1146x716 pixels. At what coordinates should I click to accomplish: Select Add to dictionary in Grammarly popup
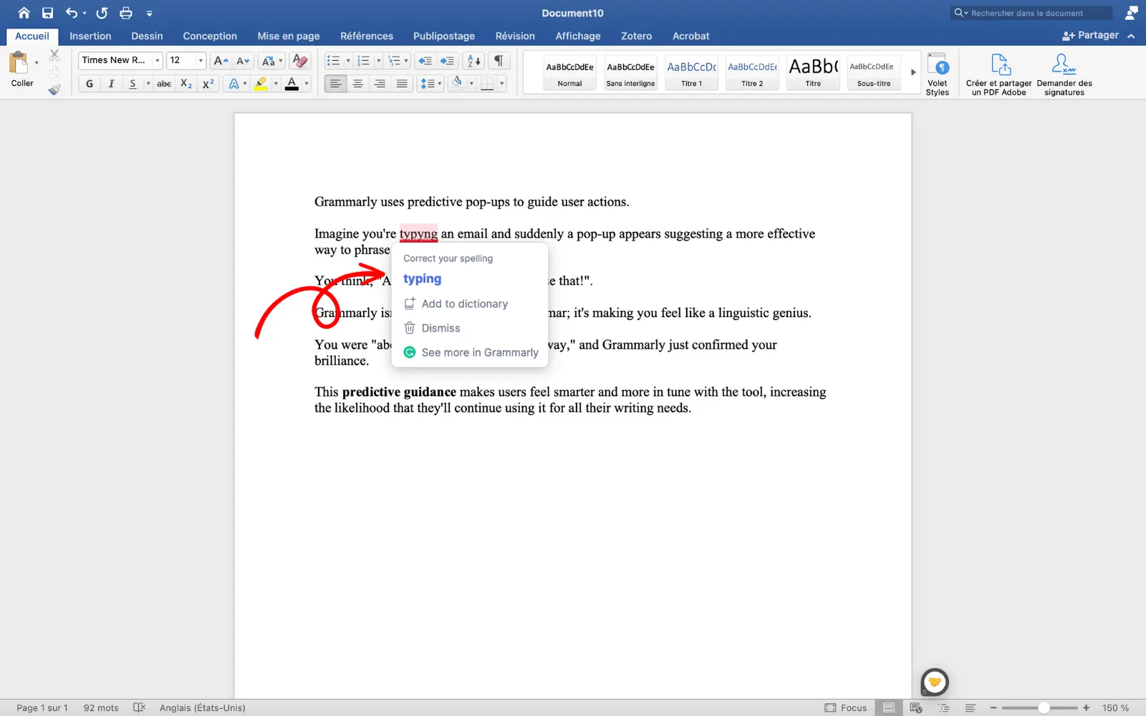(456, 304)
